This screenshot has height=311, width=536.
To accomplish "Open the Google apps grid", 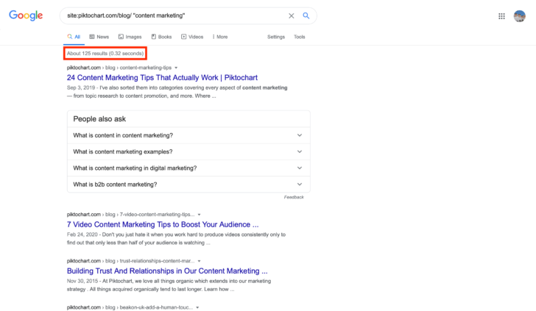I will (502, 15).
